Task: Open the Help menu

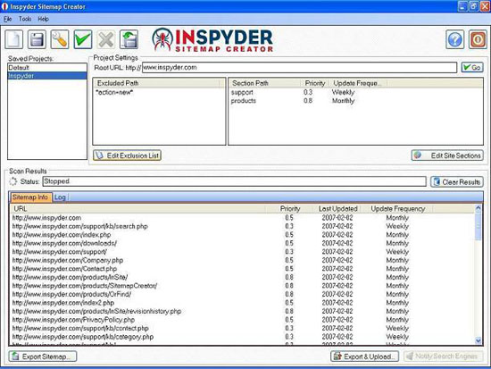Action: tap(43, 19)
